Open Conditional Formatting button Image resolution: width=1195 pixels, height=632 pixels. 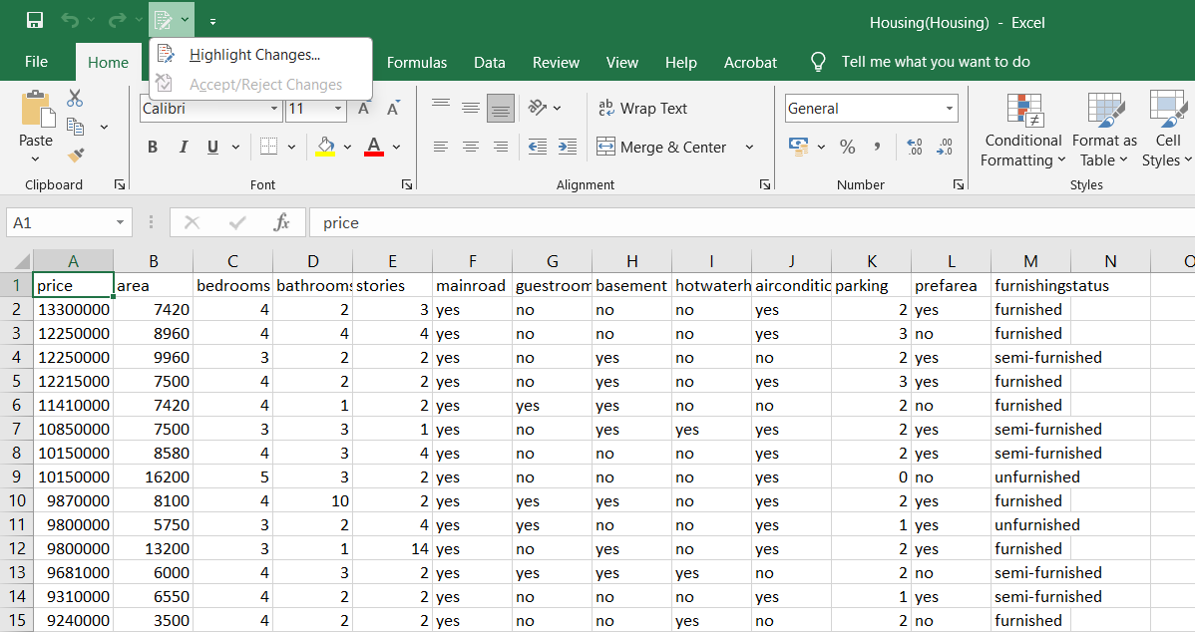click(x=1021, y=130)
